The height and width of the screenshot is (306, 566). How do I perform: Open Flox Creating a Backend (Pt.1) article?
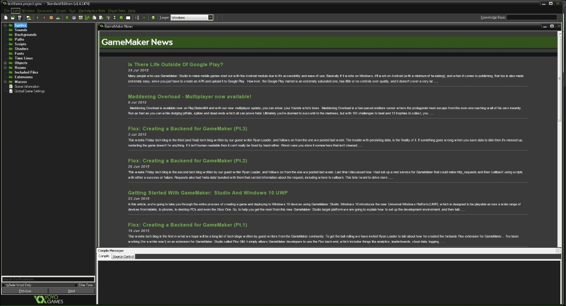[x=187, y=225]
